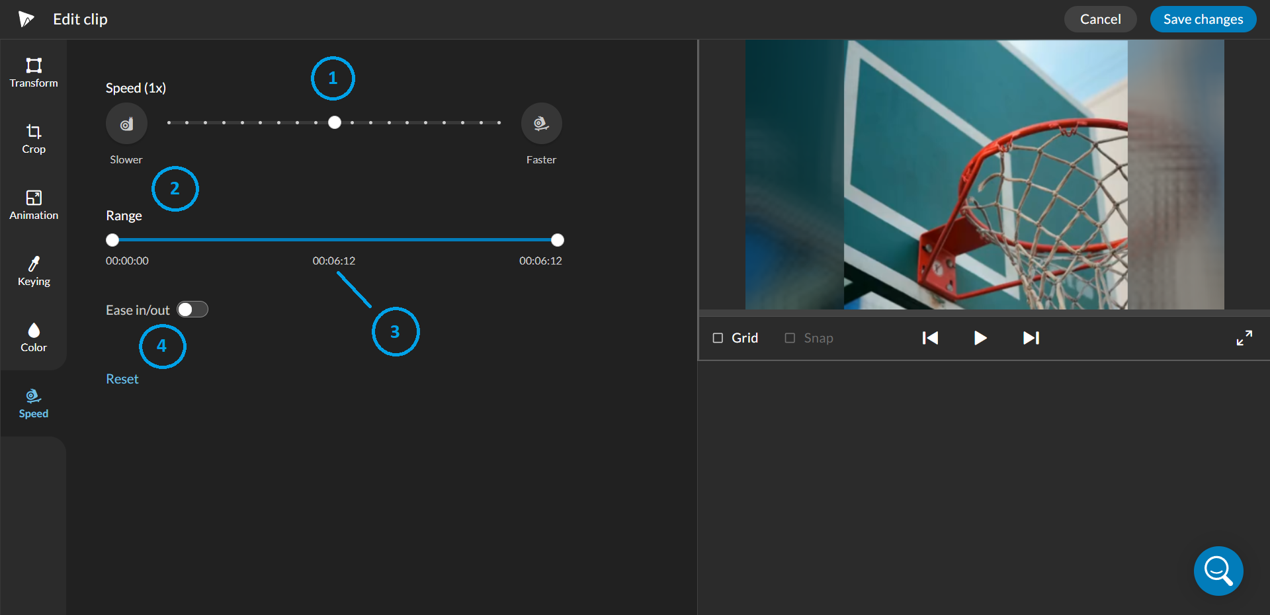Expand preview to fullscreen
The height and width of the screenshot is (615, 1270).
coord(1244,338)
